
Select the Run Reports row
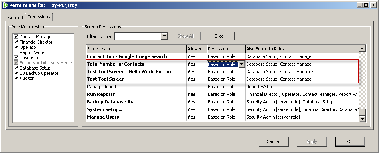[x=223, y=94]
